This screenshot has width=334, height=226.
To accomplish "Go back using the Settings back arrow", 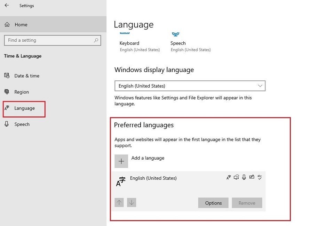I will tap(7, 5).
